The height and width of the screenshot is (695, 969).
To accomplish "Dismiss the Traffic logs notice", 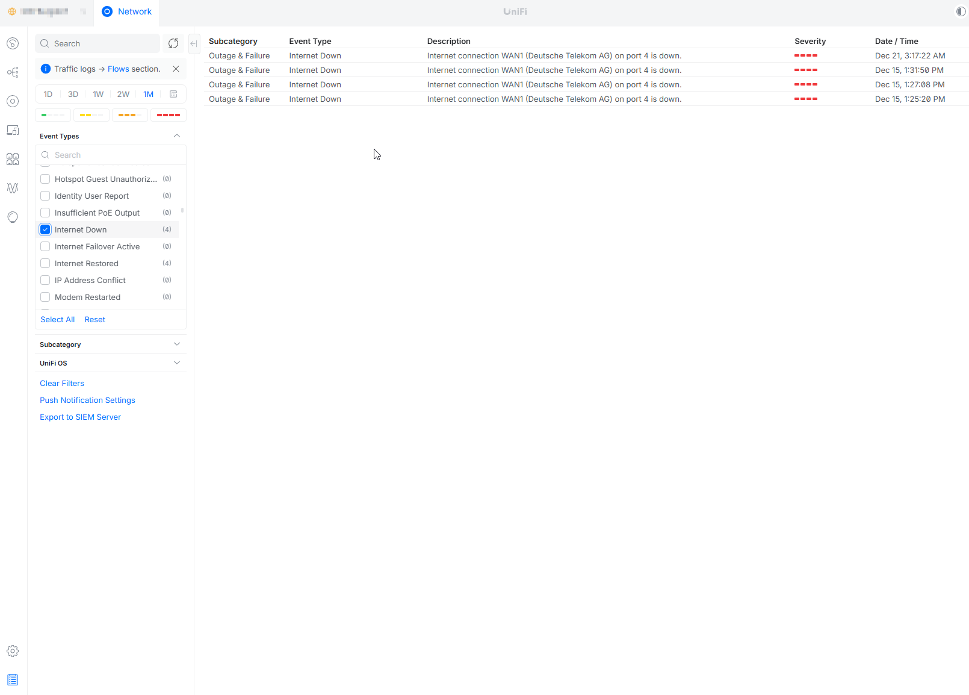I will (x=176, y=69).
